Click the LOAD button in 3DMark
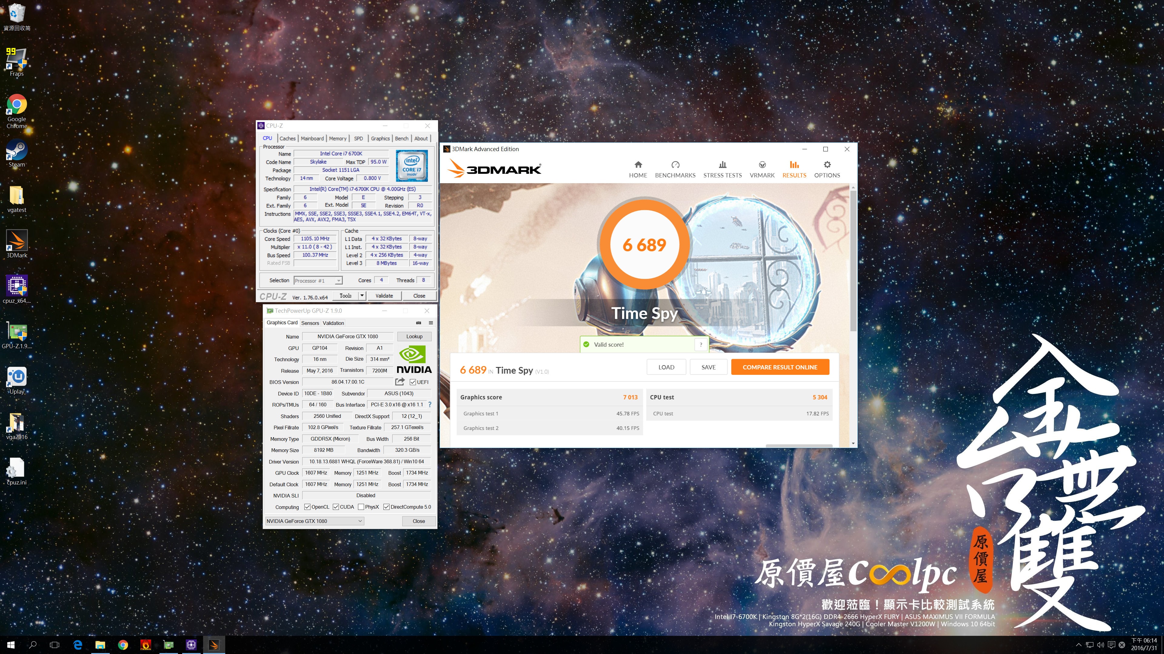 [666, 367]
